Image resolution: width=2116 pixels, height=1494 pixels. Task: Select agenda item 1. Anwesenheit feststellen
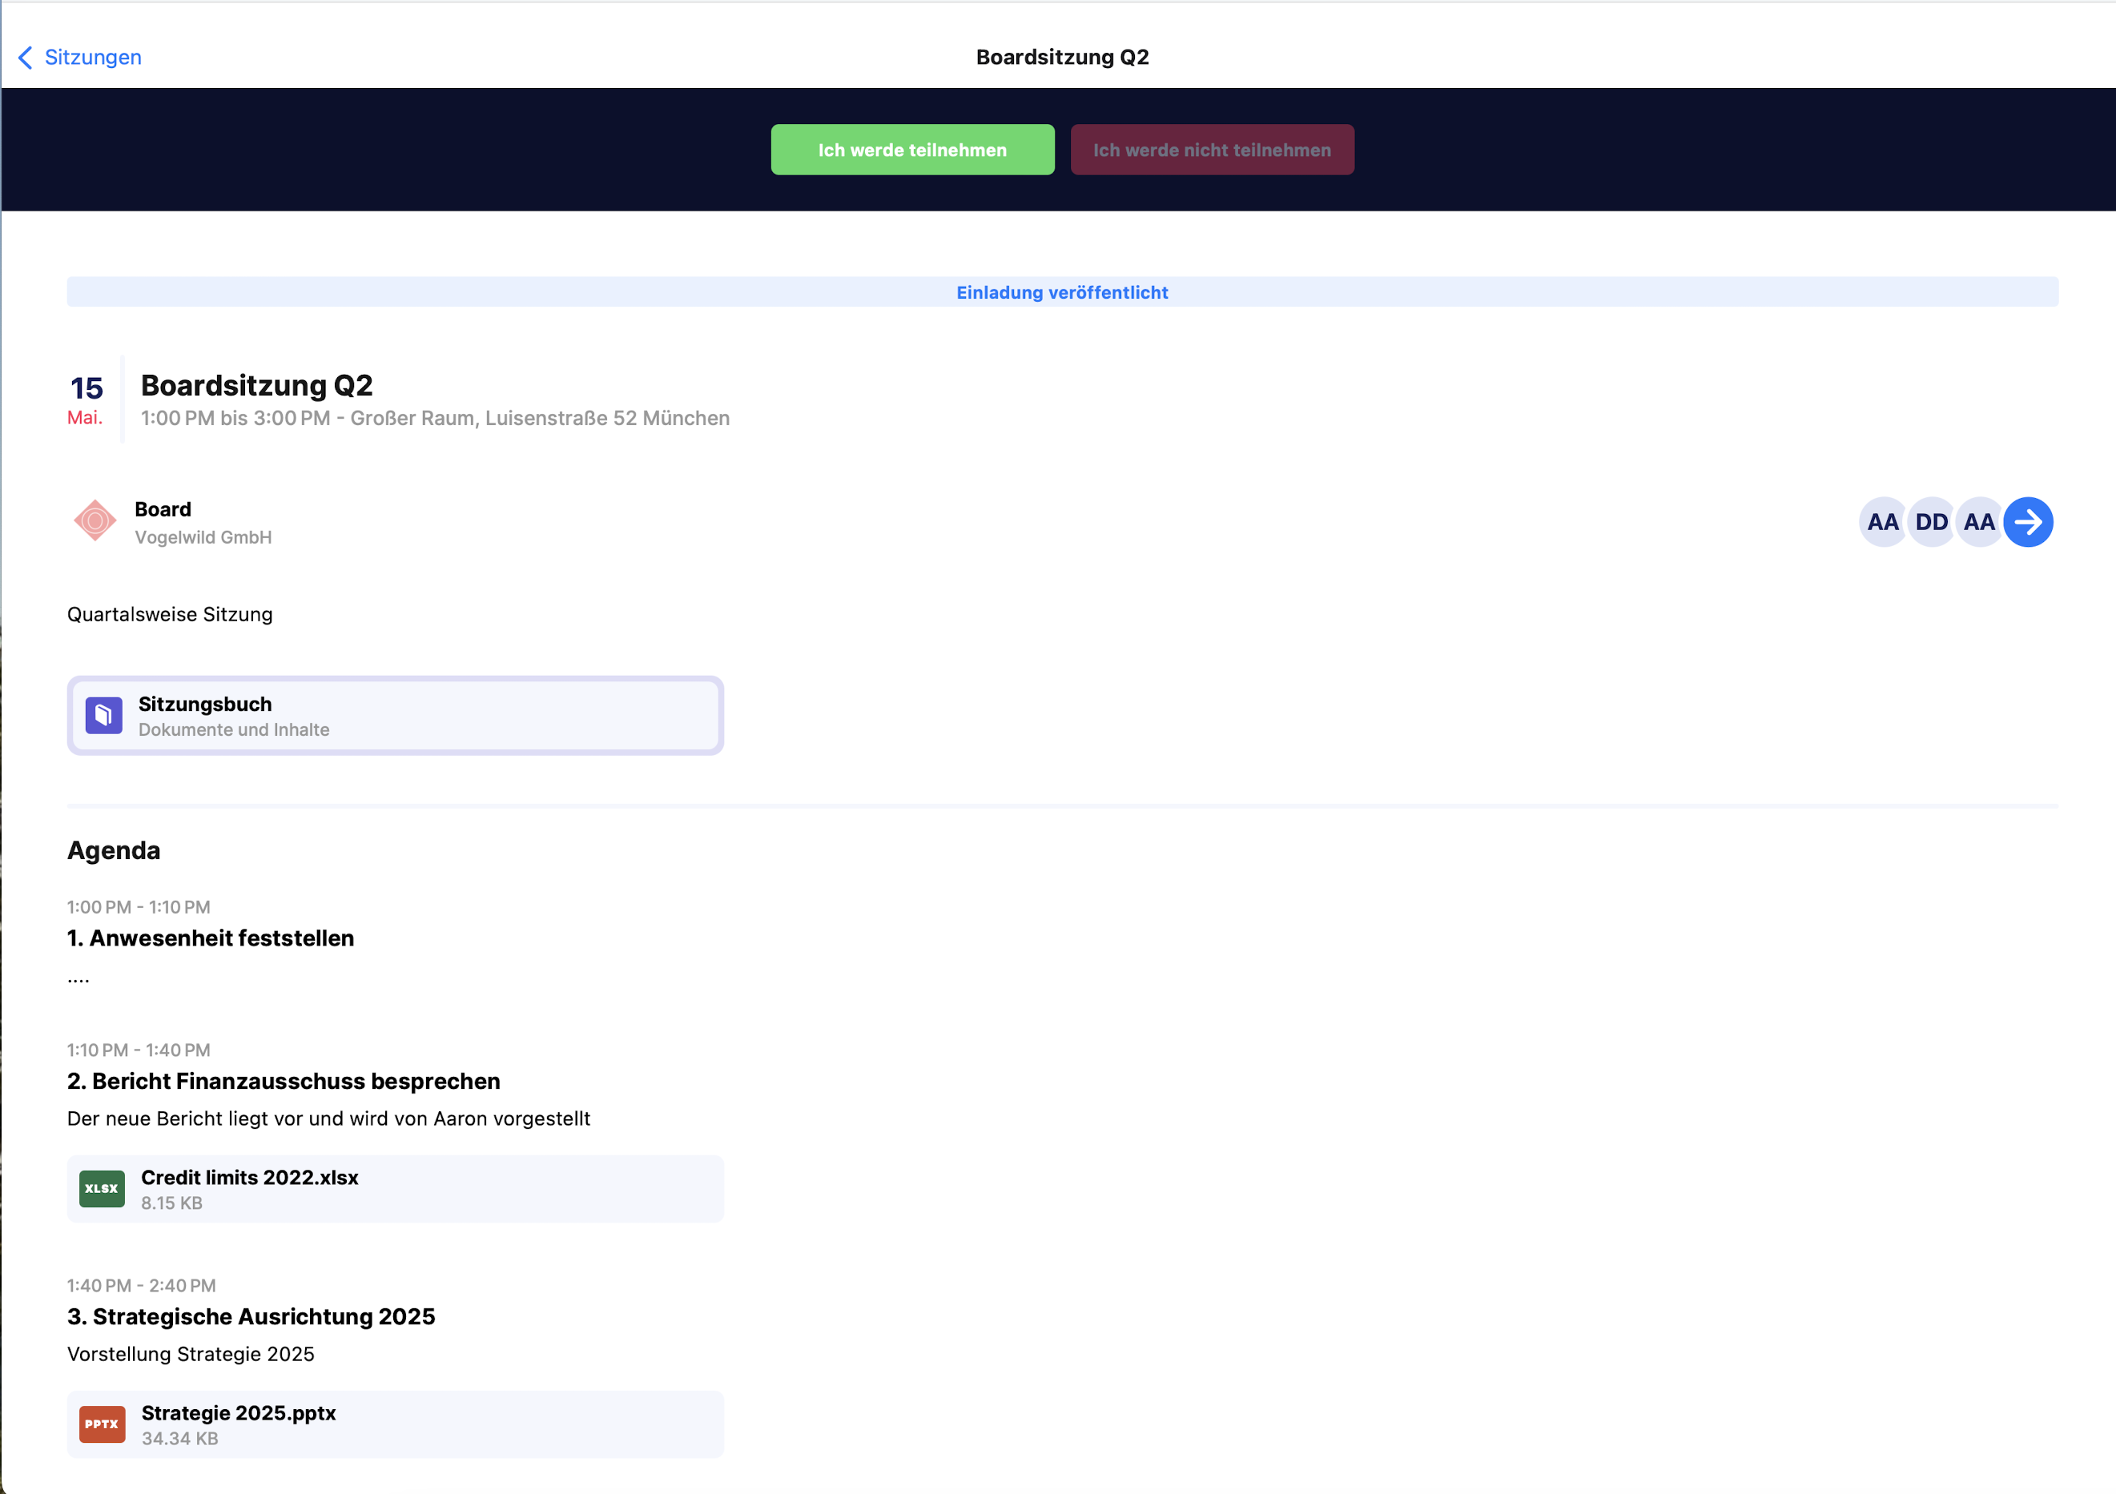pos(210,938)
